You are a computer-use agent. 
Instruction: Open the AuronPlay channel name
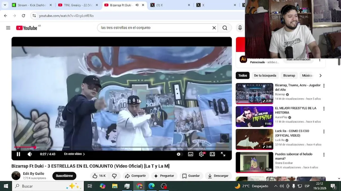pyautogui.click(x=281, y=117)
